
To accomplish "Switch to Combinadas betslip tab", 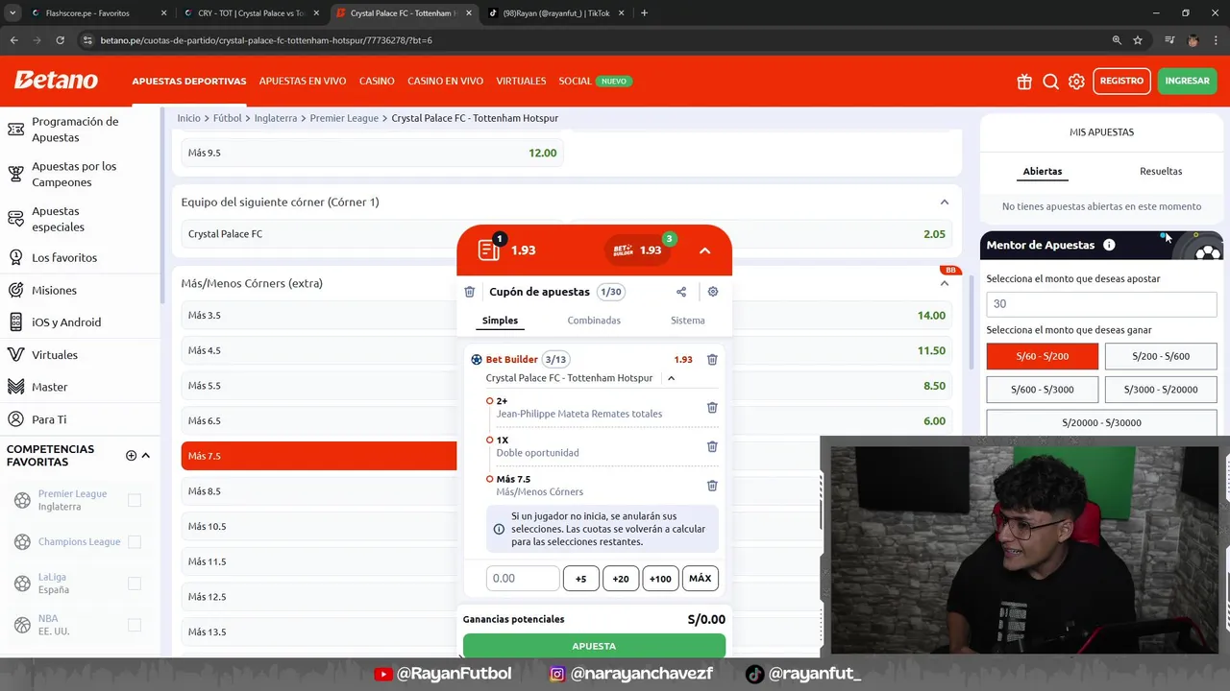I will [x=594, y=321].
